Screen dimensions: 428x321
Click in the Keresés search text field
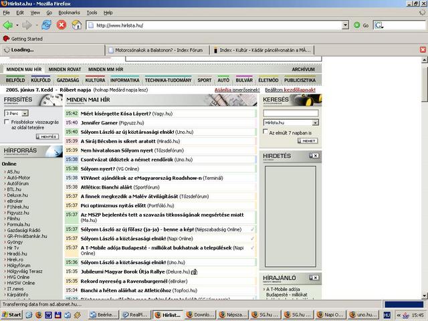tap(290, 113)
